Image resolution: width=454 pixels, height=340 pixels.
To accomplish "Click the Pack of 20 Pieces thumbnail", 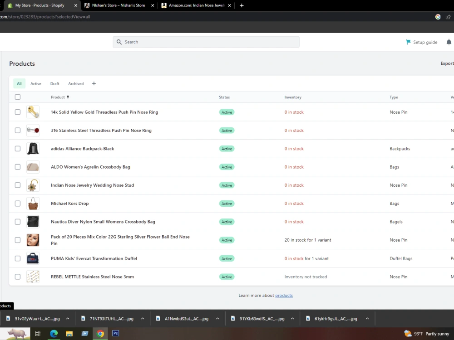I will tap(33, 240).
